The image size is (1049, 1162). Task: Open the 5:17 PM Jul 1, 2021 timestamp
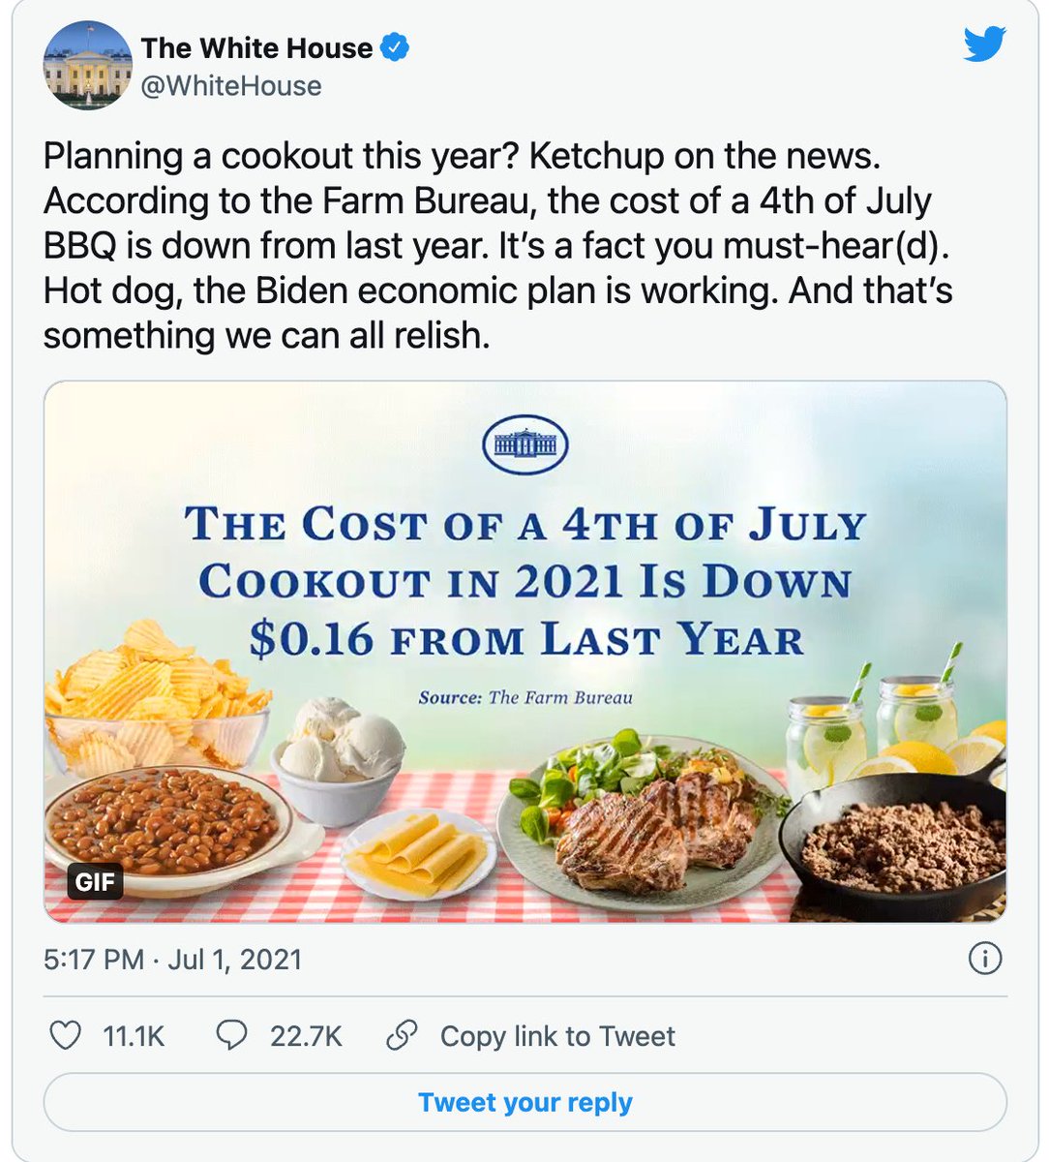[173, 960]
